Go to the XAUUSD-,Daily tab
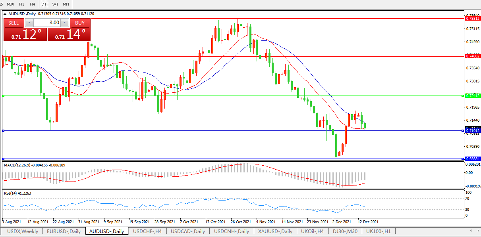 click(x=275, y=231)
